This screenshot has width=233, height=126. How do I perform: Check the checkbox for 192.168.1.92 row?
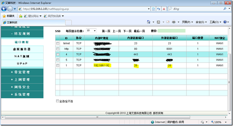[58, 65]
